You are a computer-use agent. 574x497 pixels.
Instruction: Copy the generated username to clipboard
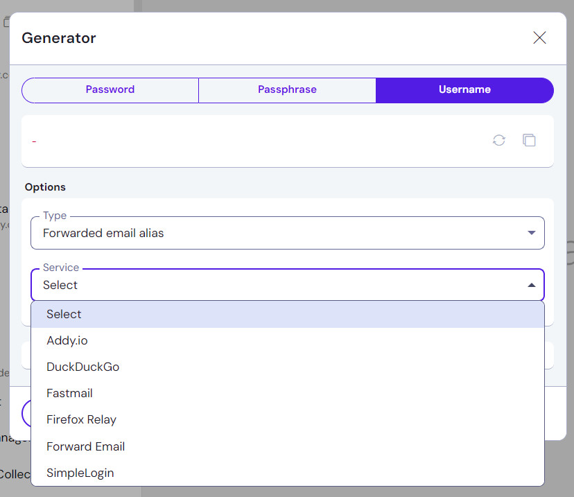(529, 141)
